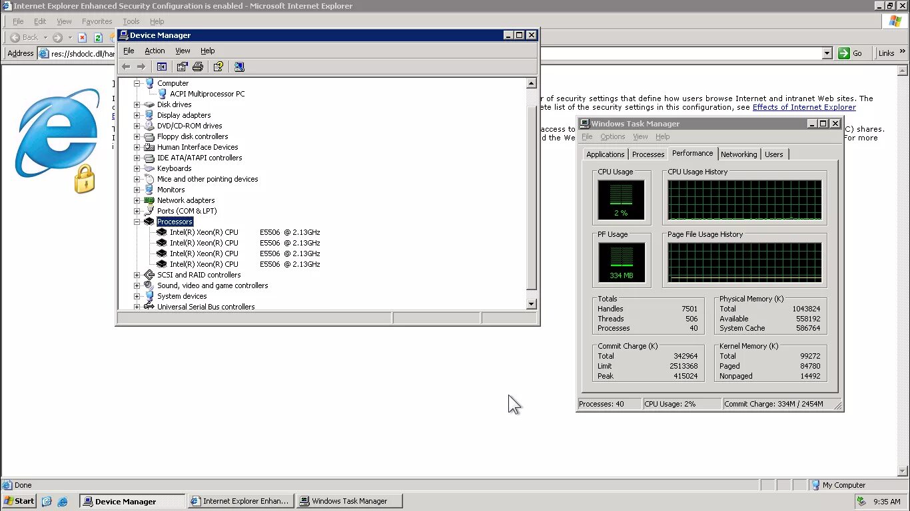Click the Print icon in Device Manager toolbar

[x=198, y=67]
